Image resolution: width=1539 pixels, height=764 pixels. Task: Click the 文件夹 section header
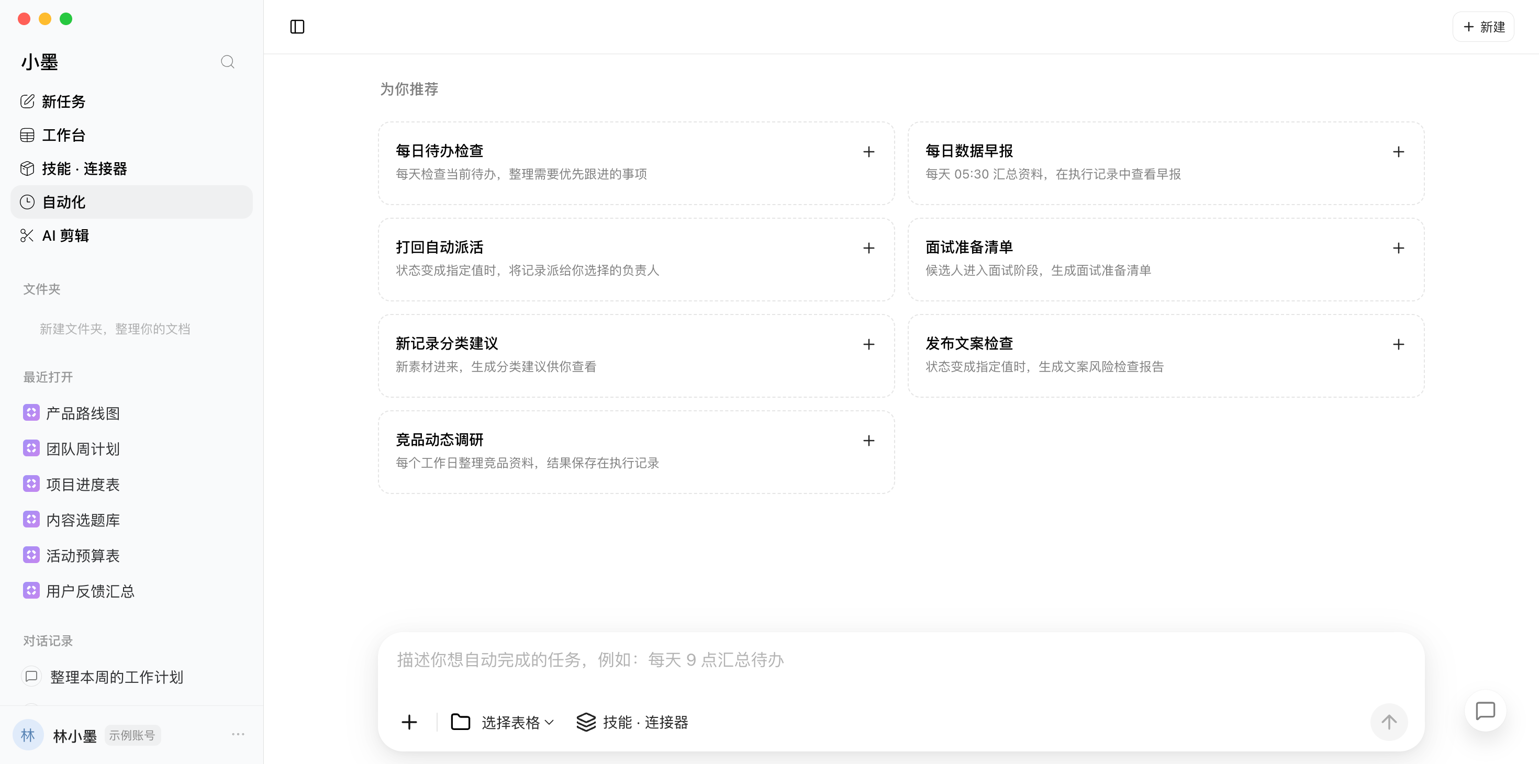click(42, 289)
